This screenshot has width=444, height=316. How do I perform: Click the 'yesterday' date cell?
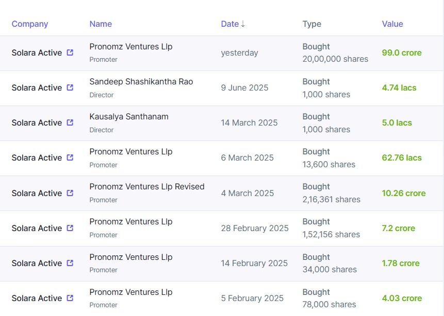[240, 53]
